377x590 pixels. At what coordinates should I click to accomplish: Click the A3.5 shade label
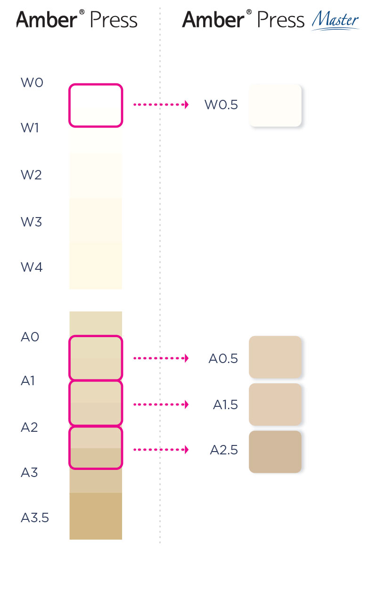(x=35, y=518)
